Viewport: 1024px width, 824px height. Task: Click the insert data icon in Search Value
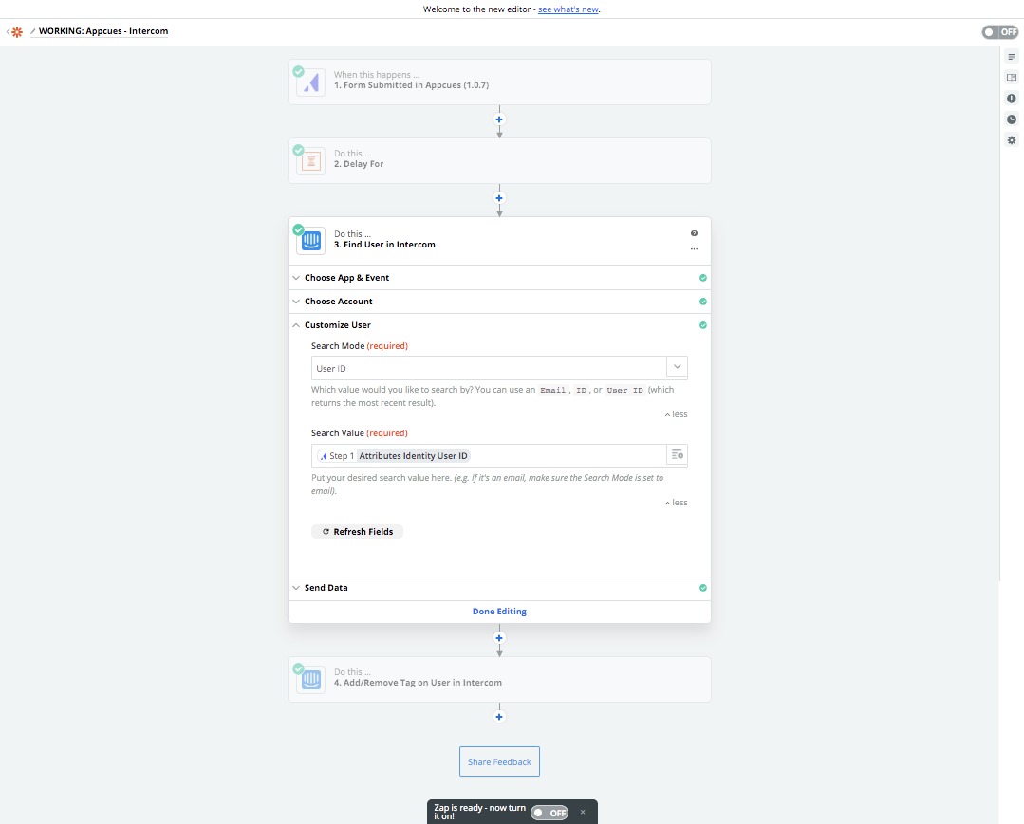tap(678, 455)
